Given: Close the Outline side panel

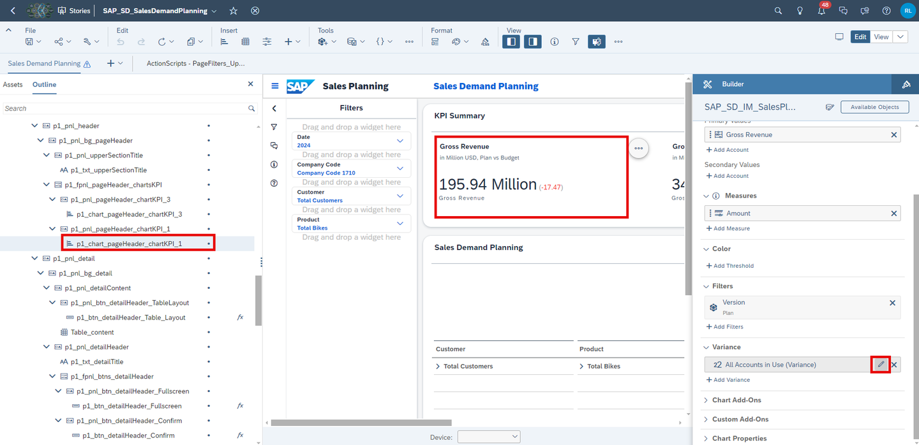Looking at the screenshot, I should point(250,84).
